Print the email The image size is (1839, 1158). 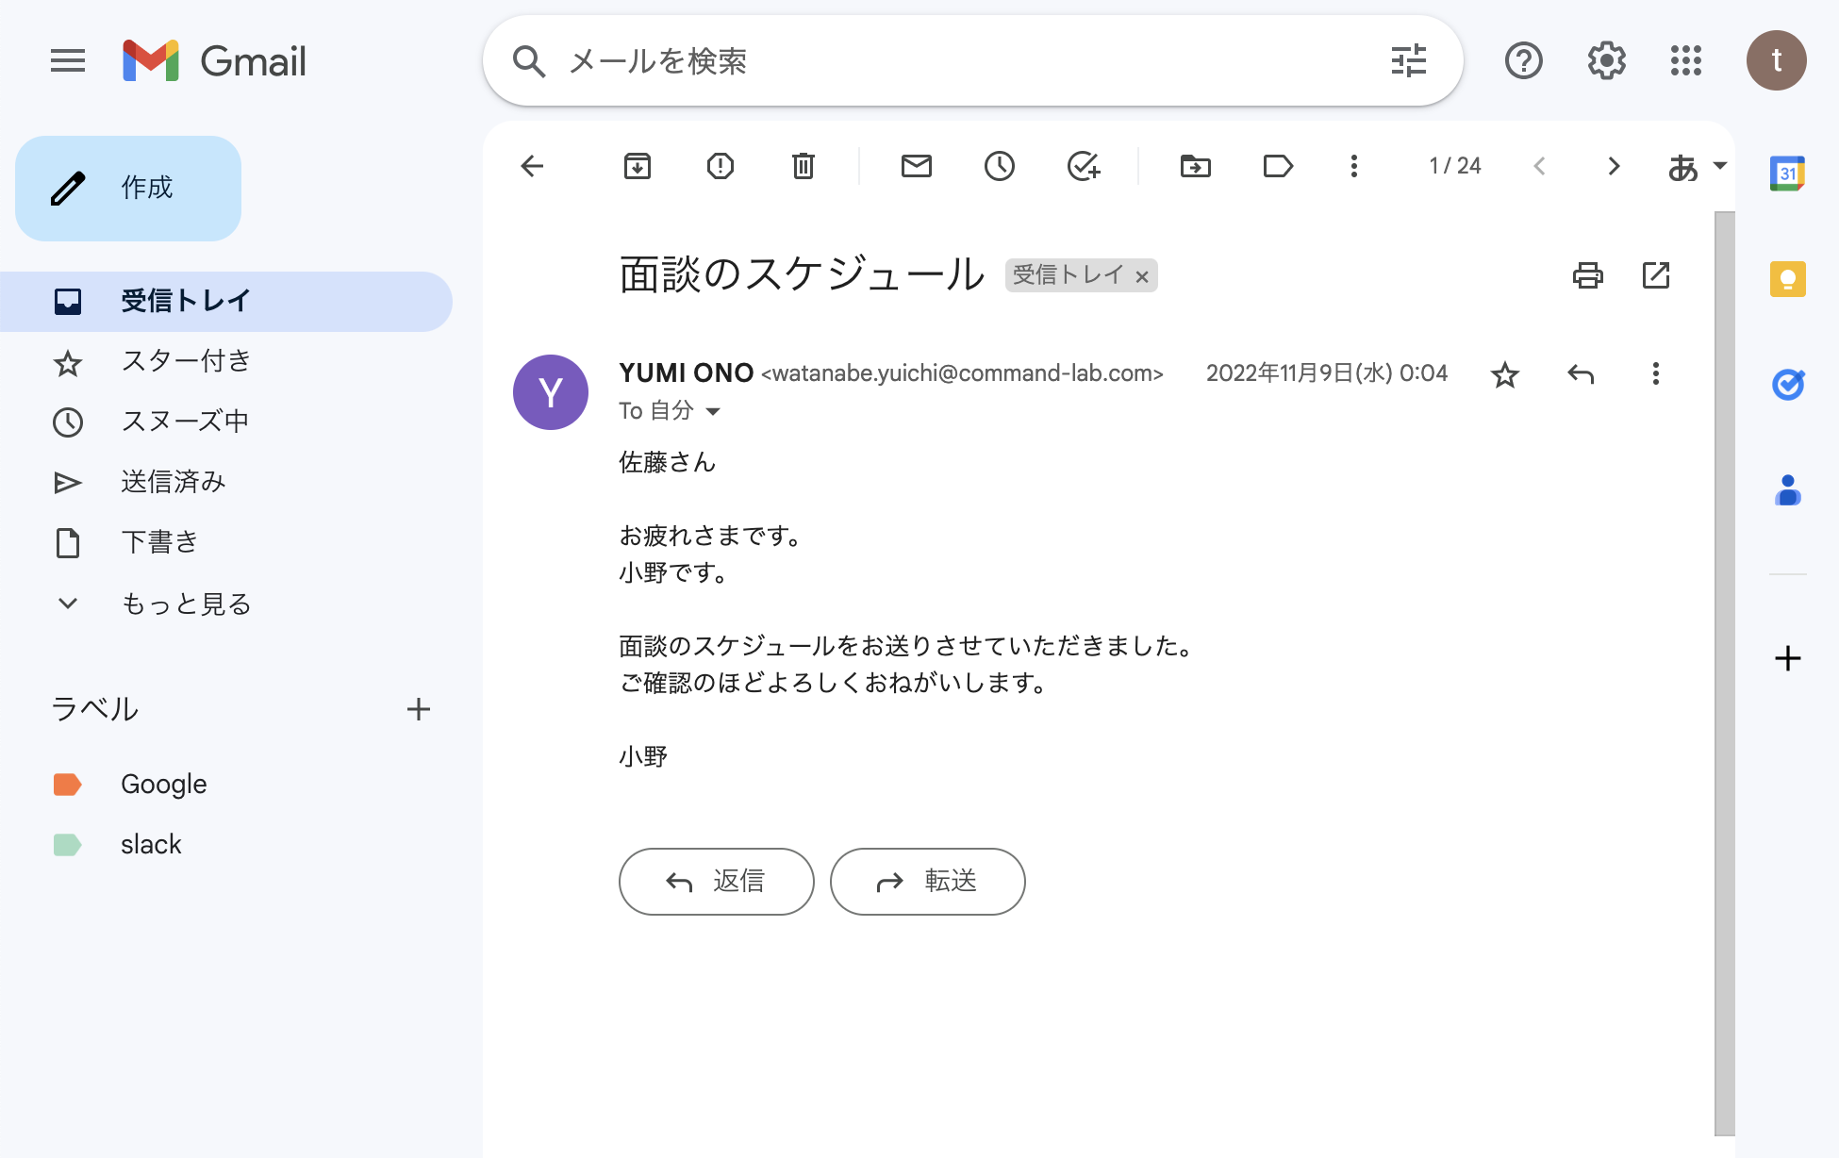pos(1588,275)
